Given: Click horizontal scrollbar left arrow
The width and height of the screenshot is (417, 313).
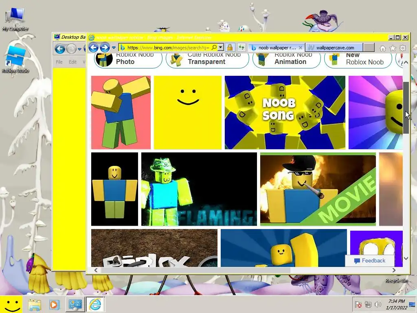Looking at the screenshot, I should pos(96,270).
